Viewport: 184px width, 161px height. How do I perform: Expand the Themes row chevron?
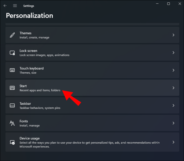click(173, 35)
